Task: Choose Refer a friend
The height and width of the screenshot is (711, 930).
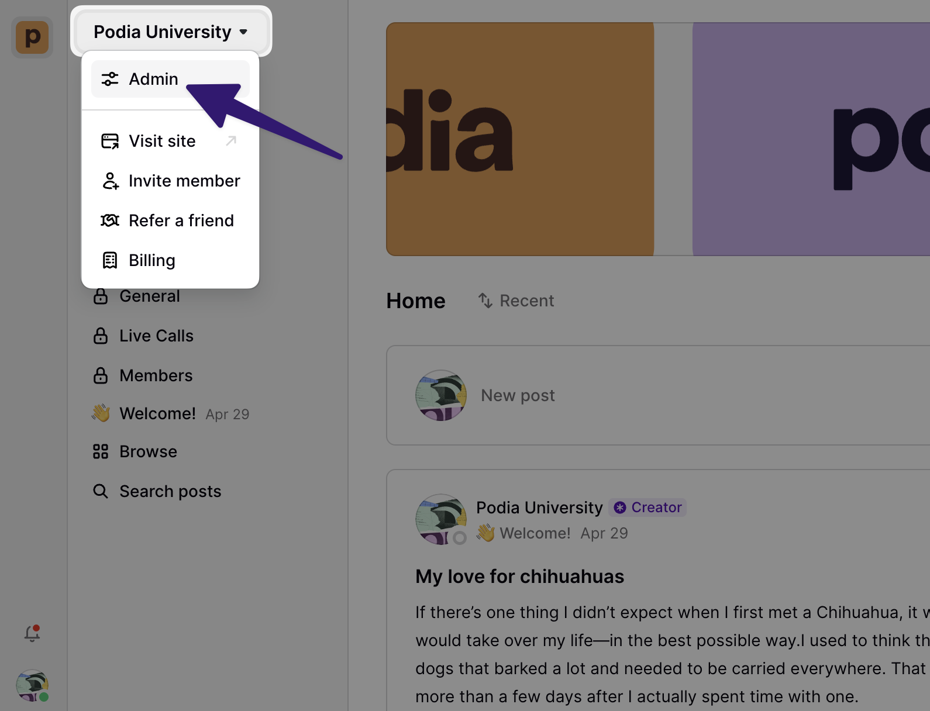Action: click(x=170, y=220)
